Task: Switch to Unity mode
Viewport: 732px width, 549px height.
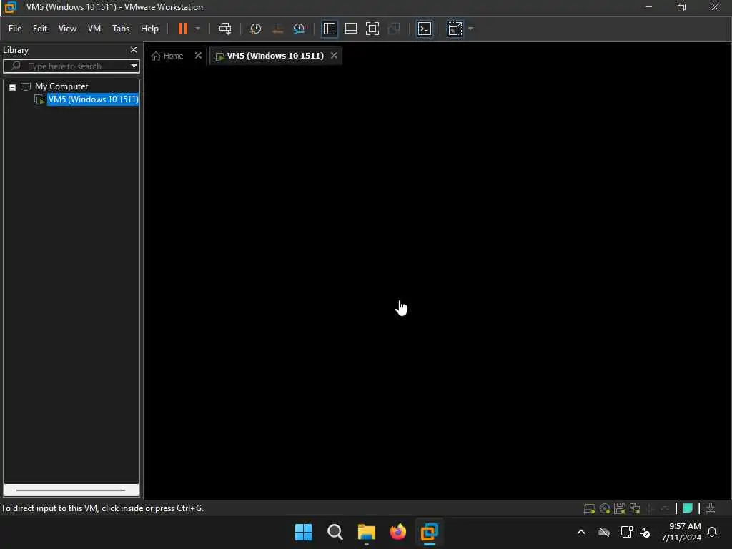Action: [x=394, y=29]
